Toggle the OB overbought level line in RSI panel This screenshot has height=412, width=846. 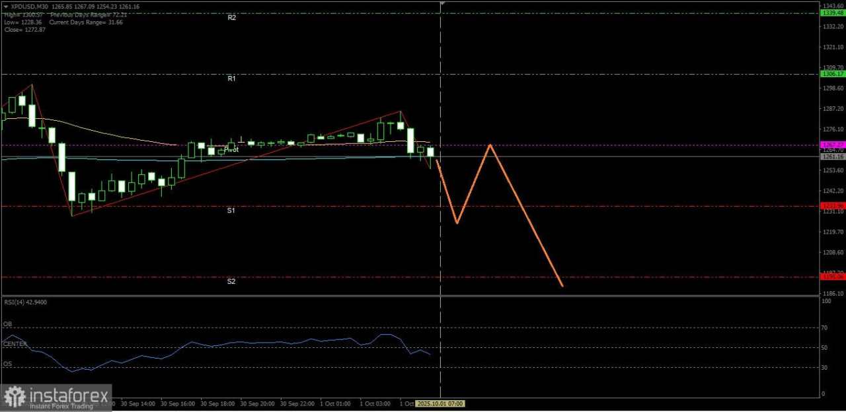pyautogui.click(x=8, y=324)
